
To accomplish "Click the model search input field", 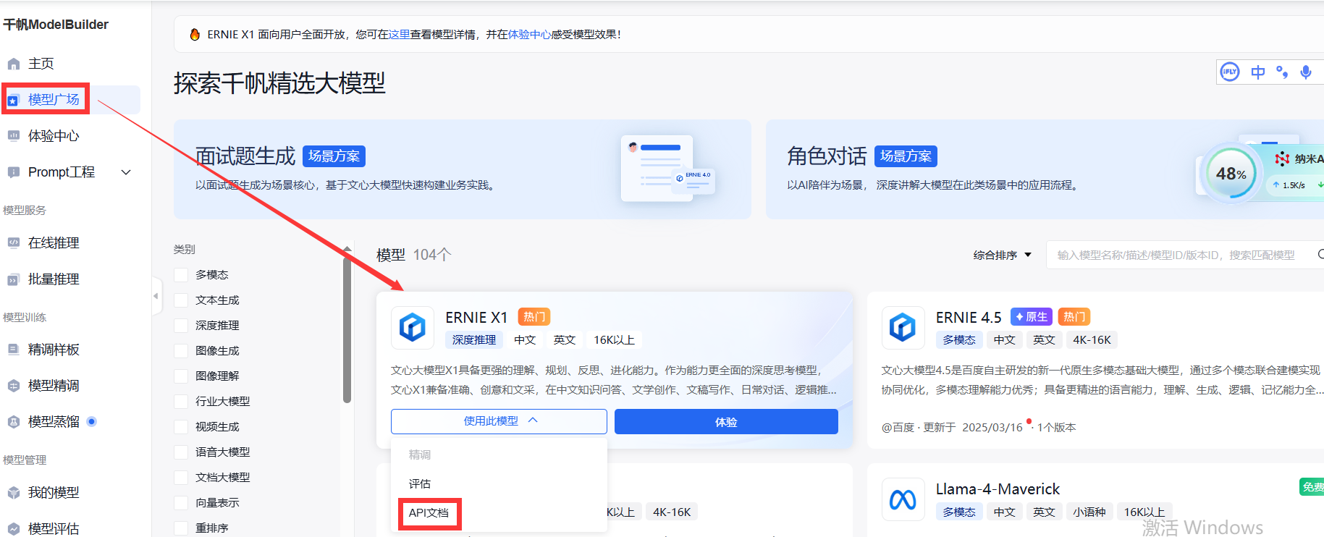I will 1184,255.
